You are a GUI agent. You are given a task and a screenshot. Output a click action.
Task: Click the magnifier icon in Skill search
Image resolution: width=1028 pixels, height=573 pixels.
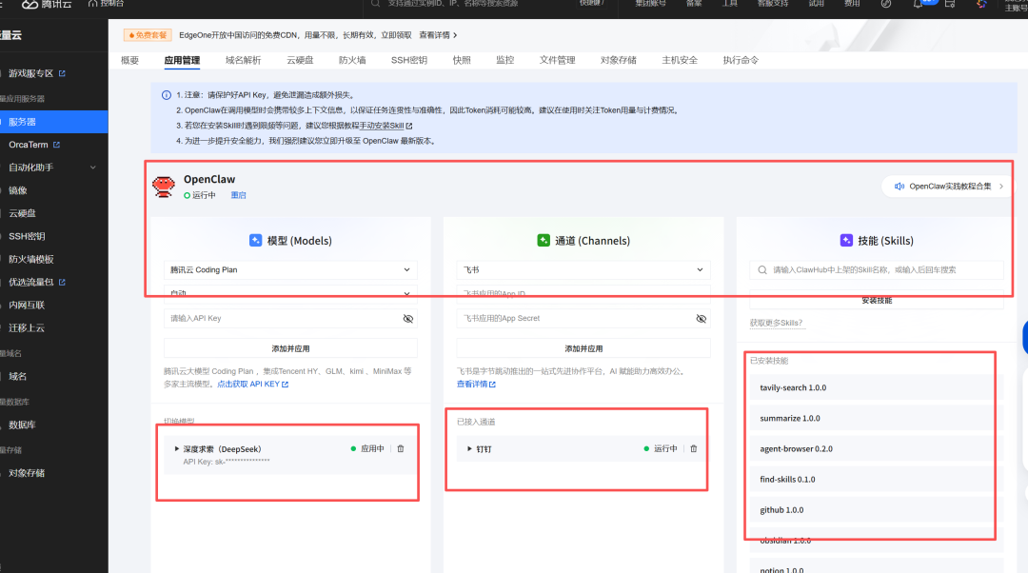[762, 270]
